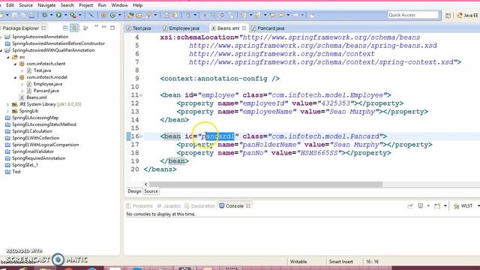The height and width of the screenshot is (270, 480).
Task: Click Collapse All in Package Explorer
Action: 65,28
